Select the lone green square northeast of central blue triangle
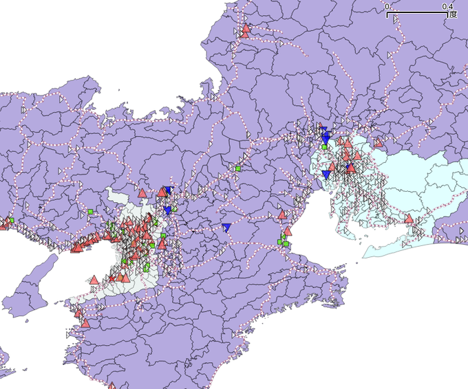The image size is (468, 389). 238,168
